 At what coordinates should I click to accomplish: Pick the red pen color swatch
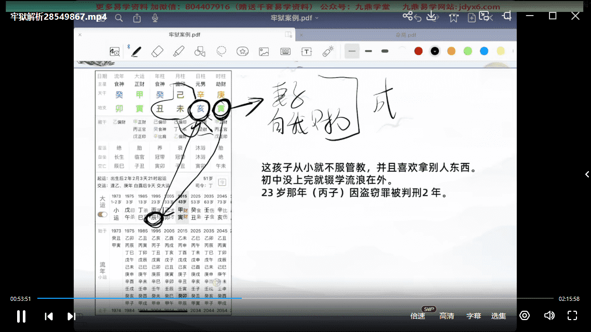coord(418,51)
